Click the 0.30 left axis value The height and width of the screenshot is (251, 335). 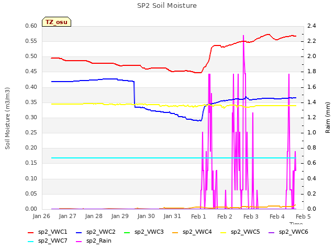pos(31,117)
